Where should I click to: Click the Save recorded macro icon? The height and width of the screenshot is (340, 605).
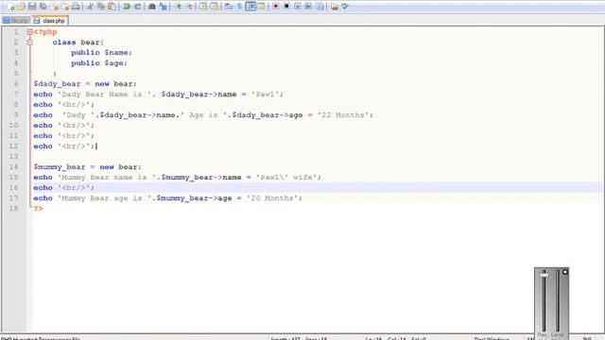click(x=320, y=7)
